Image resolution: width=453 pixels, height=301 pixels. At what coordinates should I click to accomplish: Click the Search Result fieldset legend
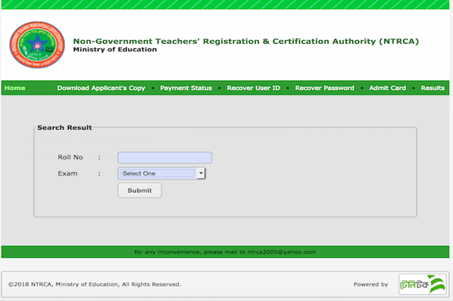point(64,128)
